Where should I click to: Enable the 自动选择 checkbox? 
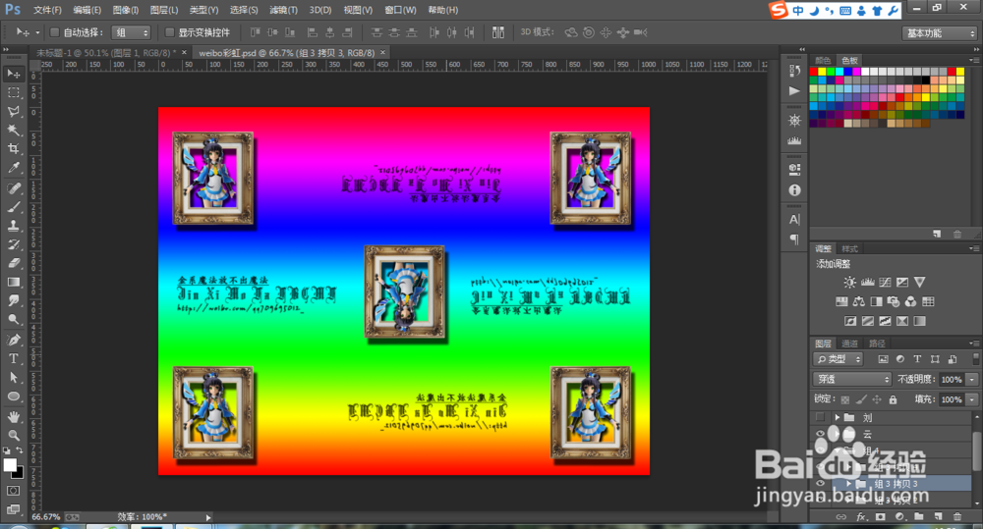(x=54, y=32)
